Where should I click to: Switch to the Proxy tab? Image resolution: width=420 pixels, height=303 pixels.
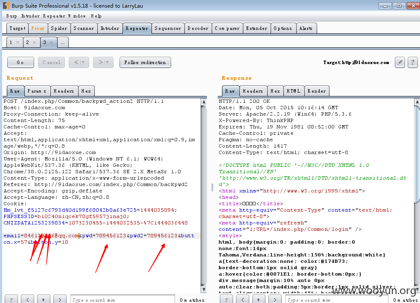(x=38, y=28)
